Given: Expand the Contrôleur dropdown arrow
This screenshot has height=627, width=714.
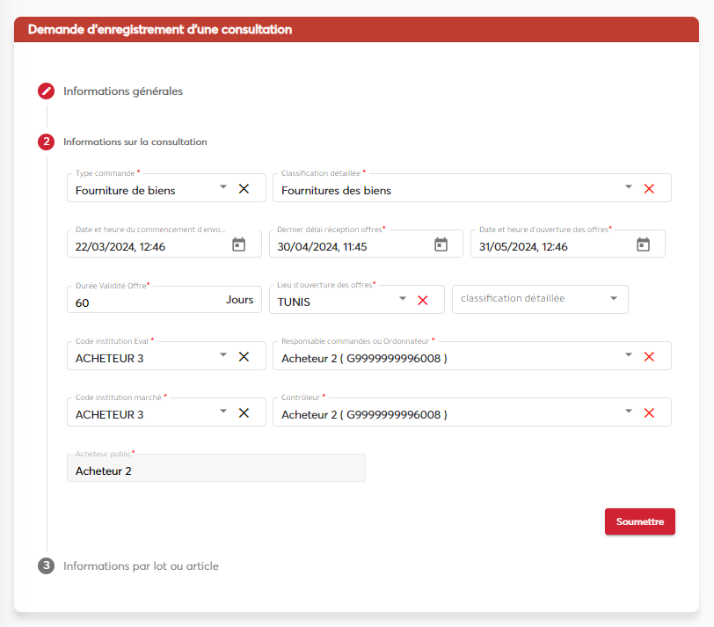Looking at the screenshot, I should coord(628,412).
